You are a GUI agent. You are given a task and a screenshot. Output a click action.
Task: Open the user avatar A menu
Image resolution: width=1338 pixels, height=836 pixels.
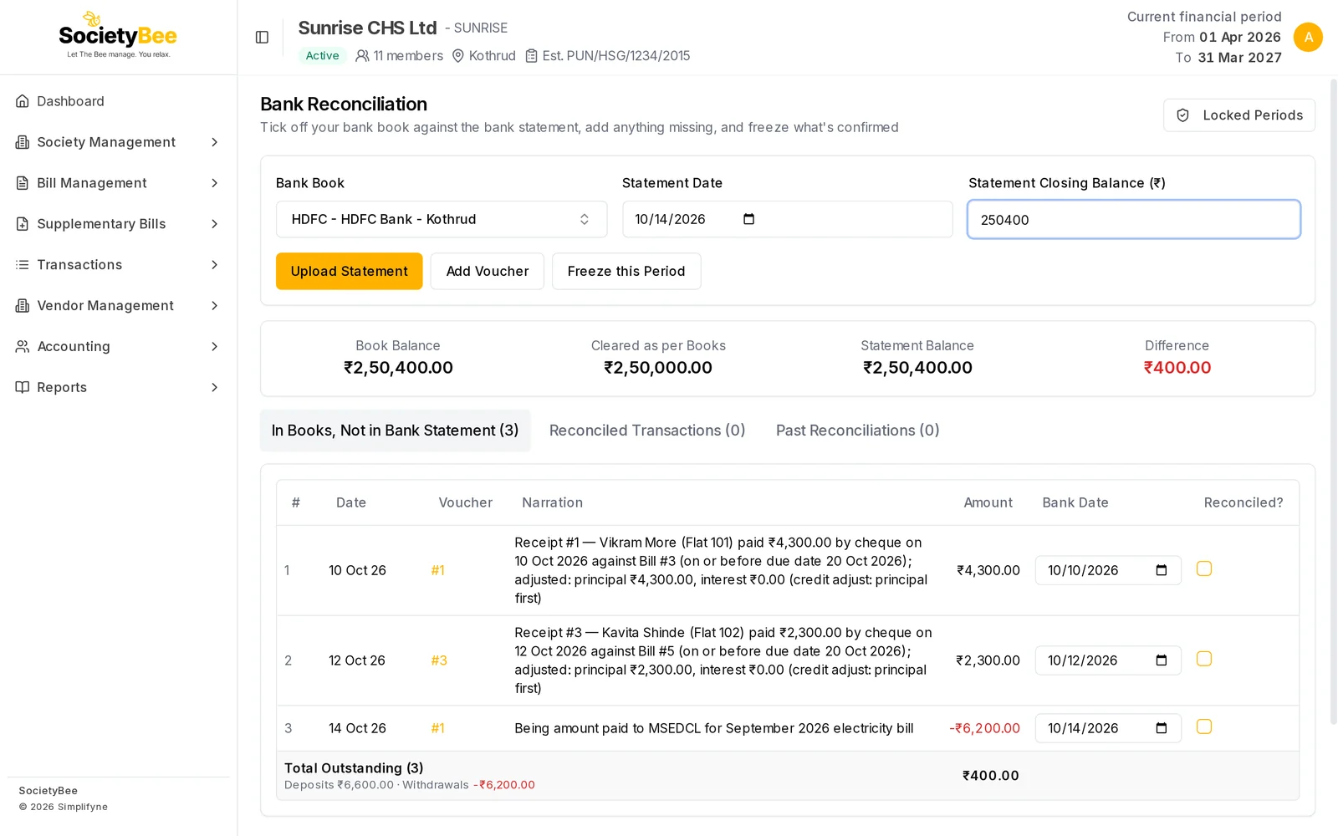[1308, 38]
